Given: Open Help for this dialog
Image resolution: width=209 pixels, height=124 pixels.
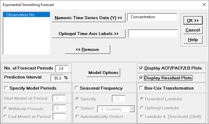Looking at the screenshot, I should pyautogui.click(x=193, y=40).
